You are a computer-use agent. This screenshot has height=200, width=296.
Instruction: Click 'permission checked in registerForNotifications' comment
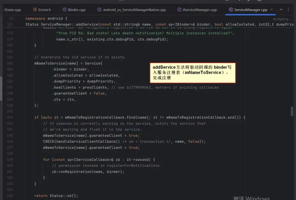(x=106, y=166)
